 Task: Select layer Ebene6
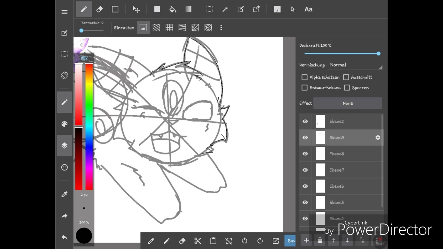[x=341, y=186]
